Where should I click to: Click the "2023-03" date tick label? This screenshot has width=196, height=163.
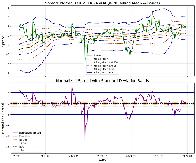coord(45,156)
